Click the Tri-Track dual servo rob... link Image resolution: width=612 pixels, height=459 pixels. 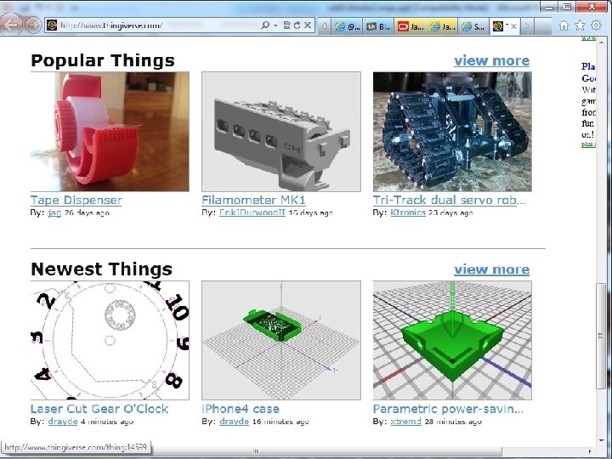coord(450,201)
